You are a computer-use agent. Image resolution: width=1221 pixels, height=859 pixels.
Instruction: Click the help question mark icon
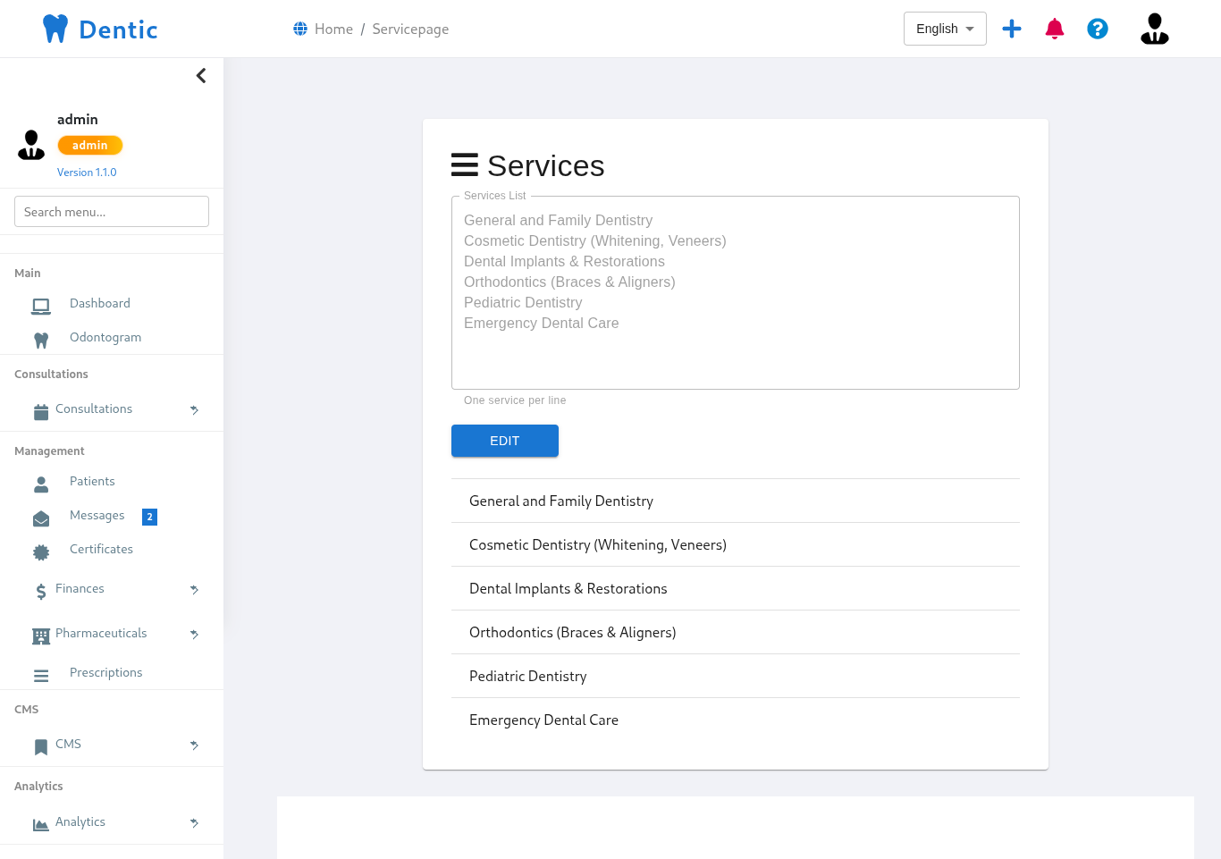1097,29
